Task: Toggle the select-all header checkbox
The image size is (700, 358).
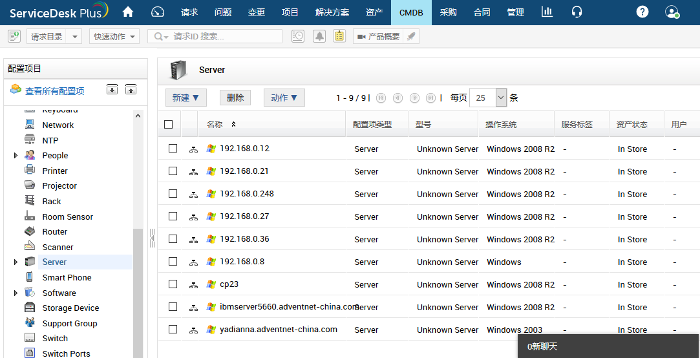Action: (169, 125)
